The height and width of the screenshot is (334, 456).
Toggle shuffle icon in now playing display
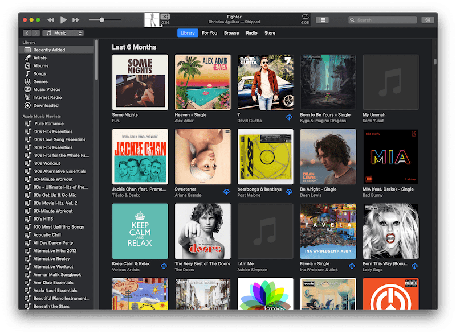165,17
